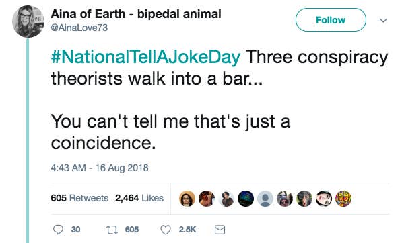This screenshot has height=243, width=402.
Task: Click the colorful patterned liker avatar
Action: pyautogui.click(x=343, y=199)
